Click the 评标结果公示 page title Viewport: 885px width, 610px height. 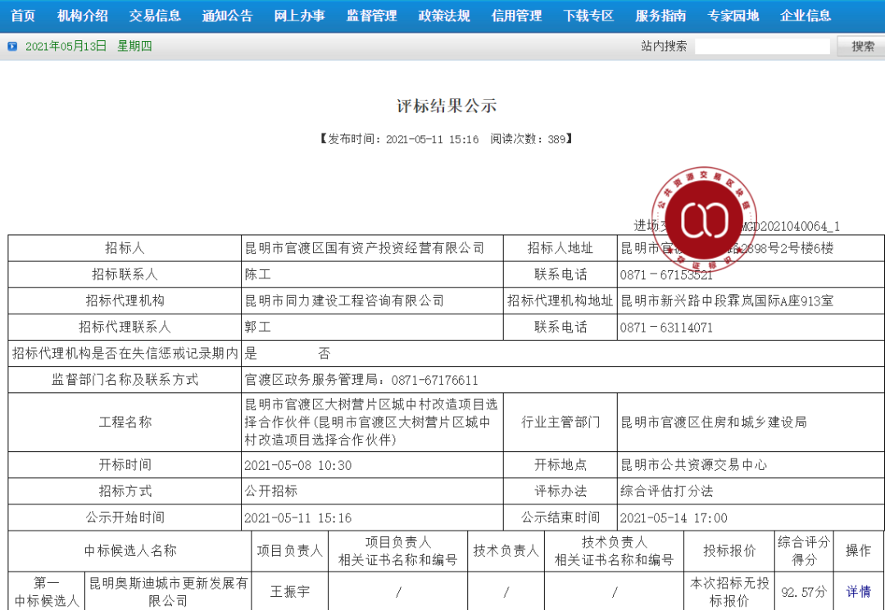point(447,106)
